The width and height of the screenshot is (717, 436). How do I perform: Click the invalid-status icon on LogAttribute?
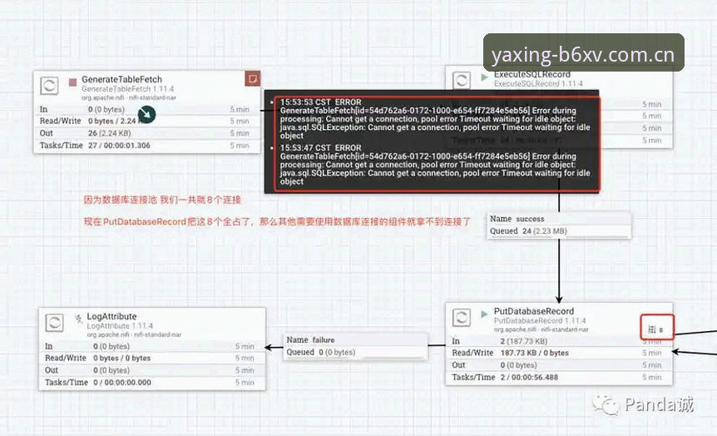point(79,319)
